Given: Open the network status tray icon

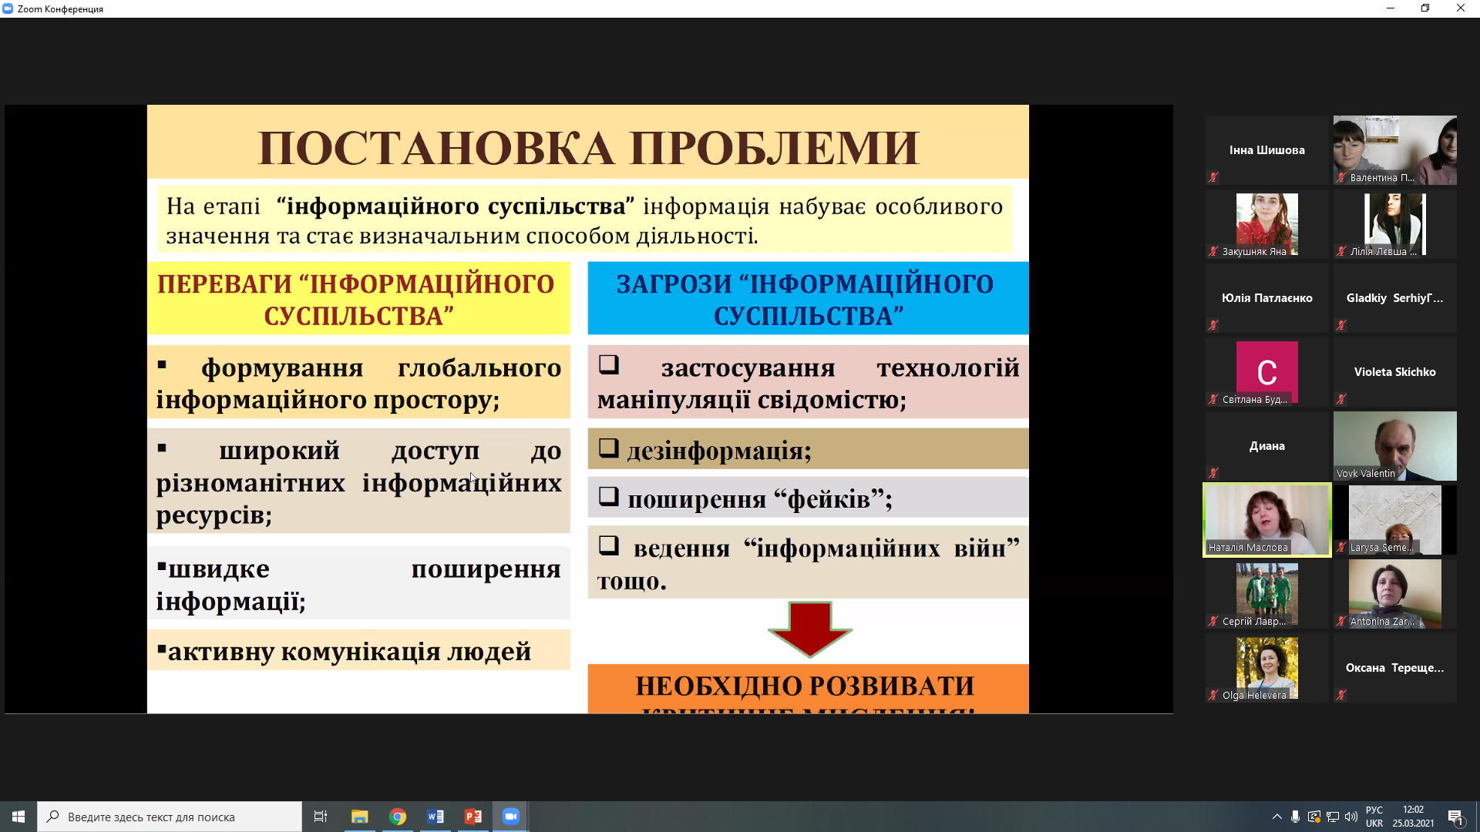Looking at the screenshot, I should (1332, 817).
